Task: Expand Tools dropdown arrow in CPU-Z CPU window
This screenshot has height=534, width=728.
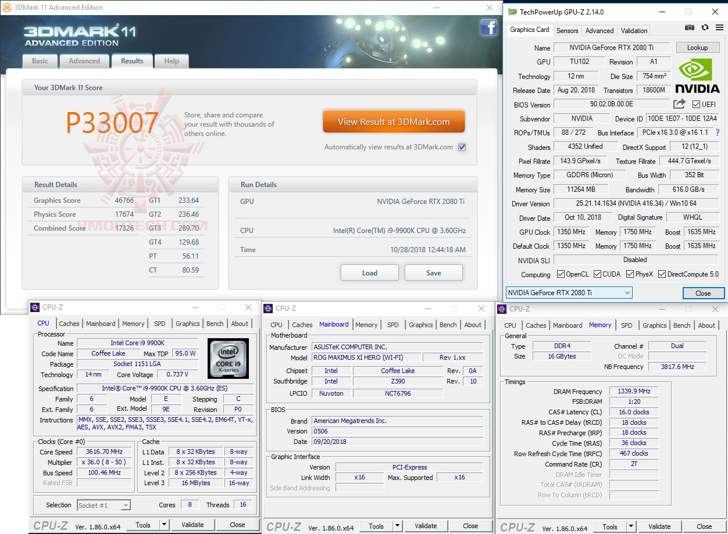Action: coord(164,525)
